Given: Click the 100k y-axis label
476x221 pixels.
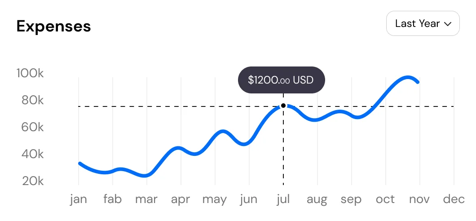Looking at the screenshot, I should pyautogui.click(x=30, y=73).
